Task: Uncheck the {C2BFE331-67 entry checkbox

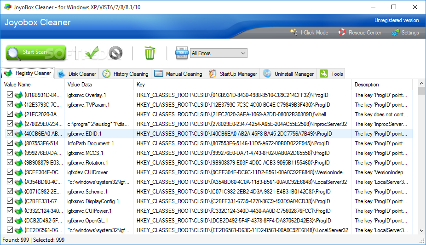Action: [10, 200]
